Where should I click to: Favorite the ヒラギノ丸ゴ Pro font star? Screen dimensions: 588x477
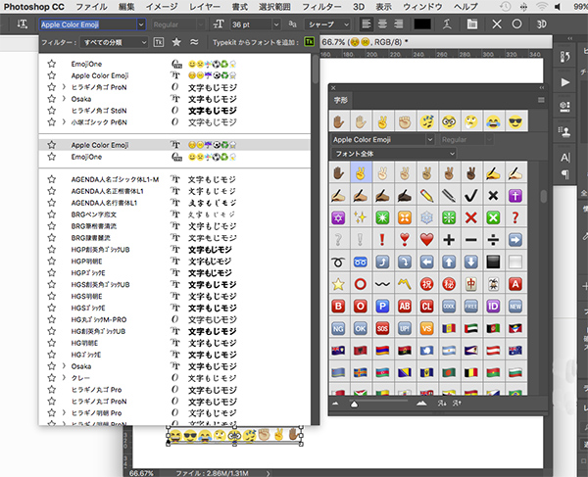52,389
